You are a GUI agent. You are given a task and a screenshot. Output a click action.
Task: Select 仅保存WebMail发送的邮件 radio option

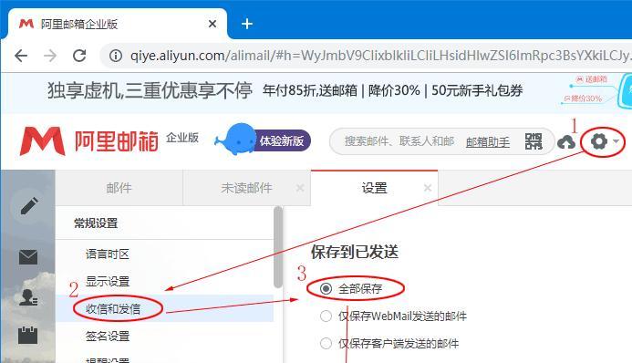point(326,316)
